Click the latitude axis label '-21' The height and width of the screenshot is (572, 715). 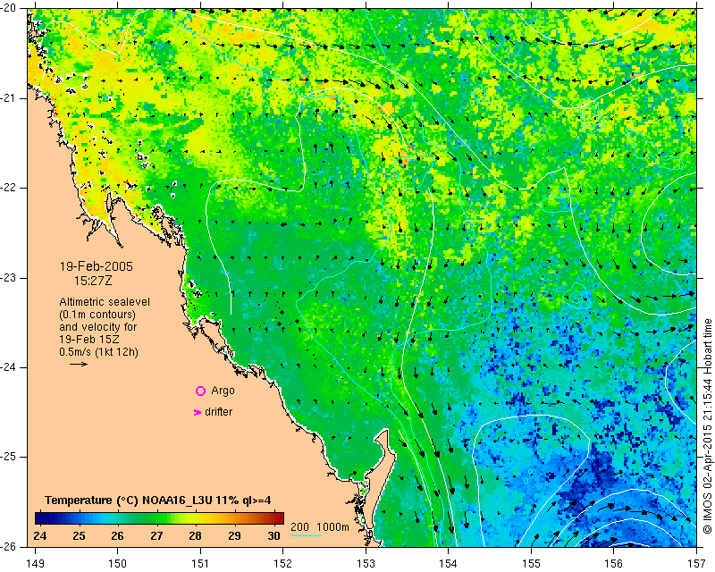pyautogui.click(x=10, y=98)
